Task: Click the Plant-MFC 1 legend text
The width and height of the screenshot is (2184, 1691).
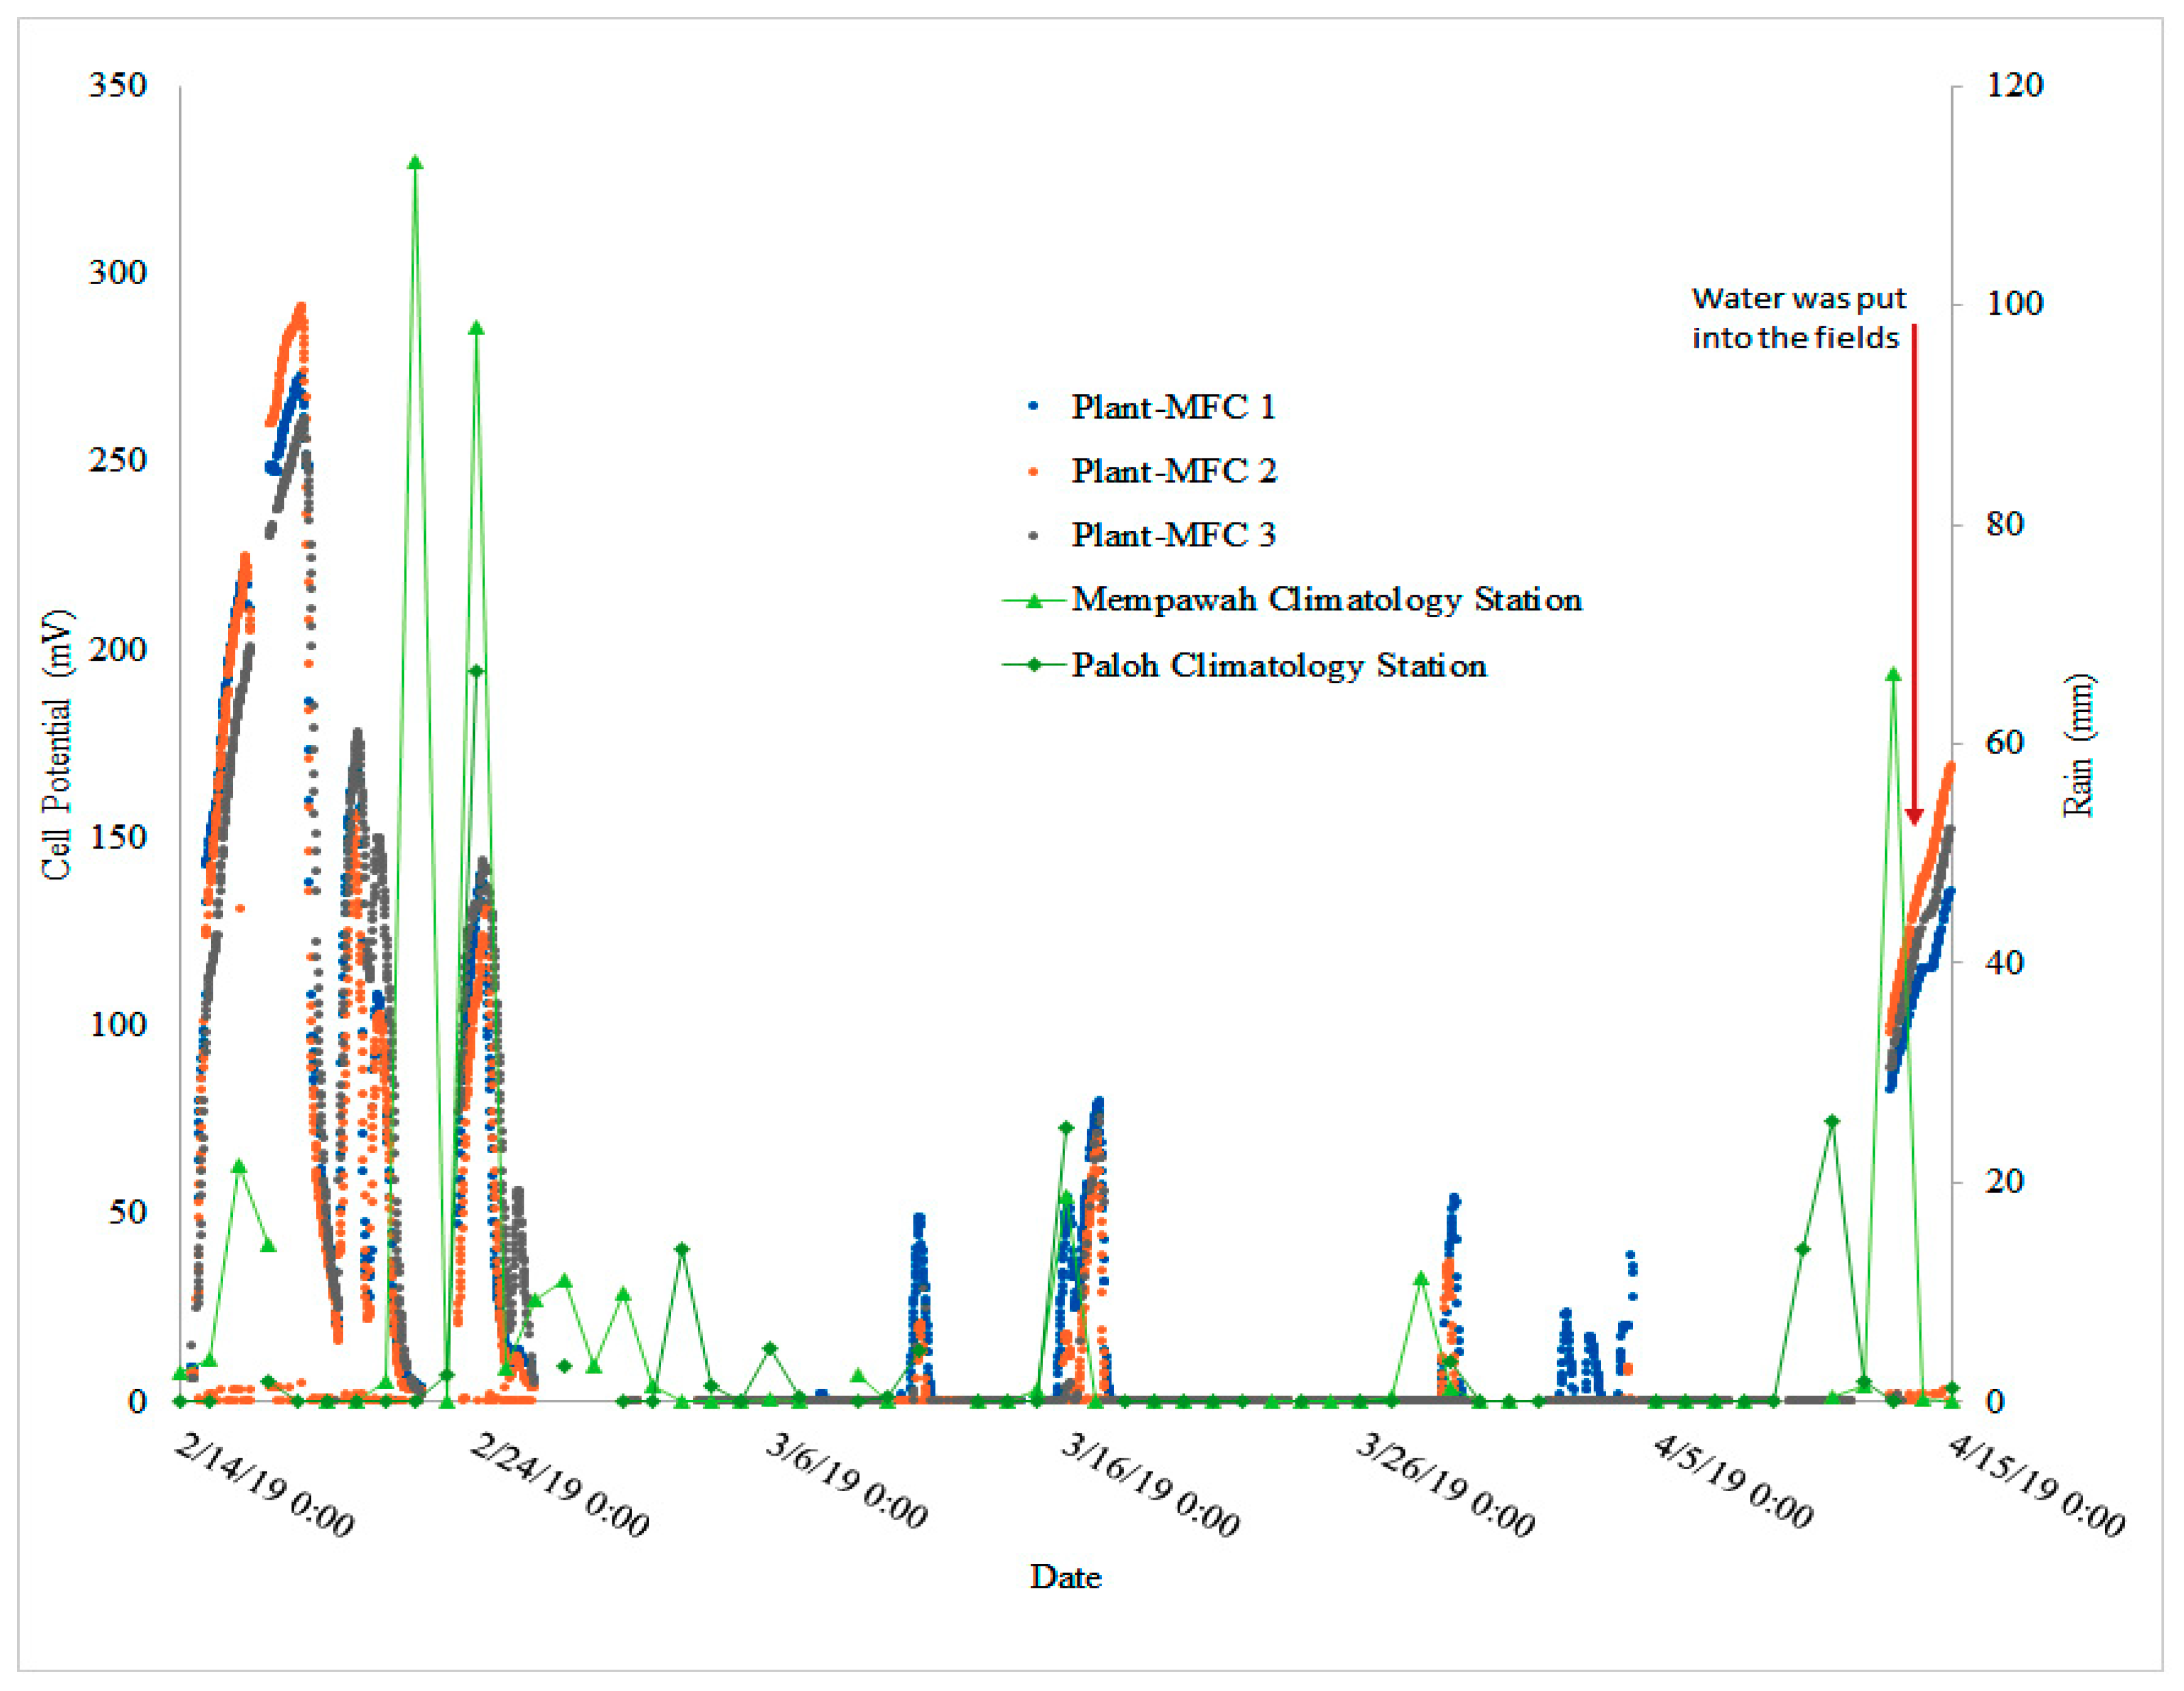Action: [x=1173, y=407]
